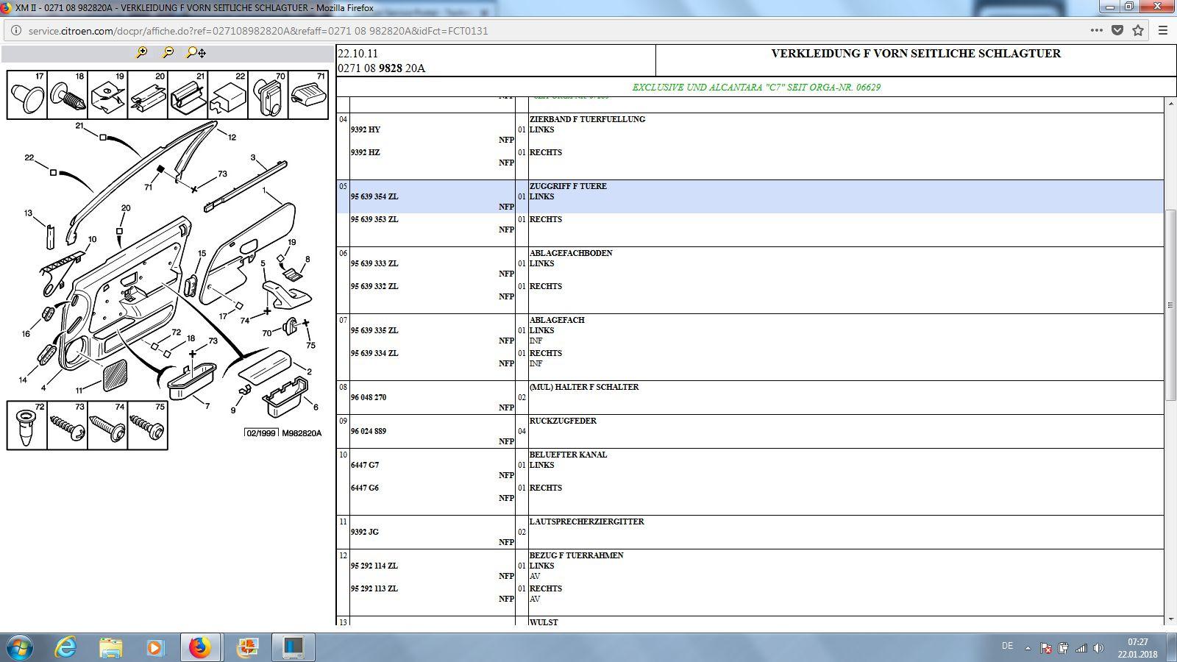Click the DE language indicator
Image resolution: width=1177 pixels, height=662 pixels.
[x=1007, y=646]
